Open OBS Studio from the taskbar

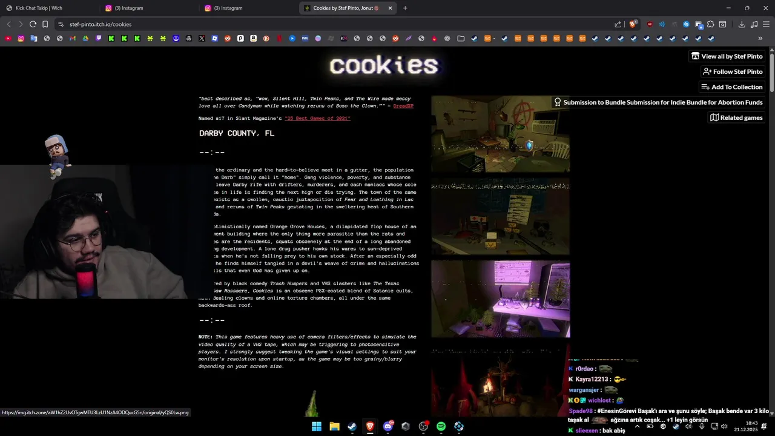tap(423, 426)
